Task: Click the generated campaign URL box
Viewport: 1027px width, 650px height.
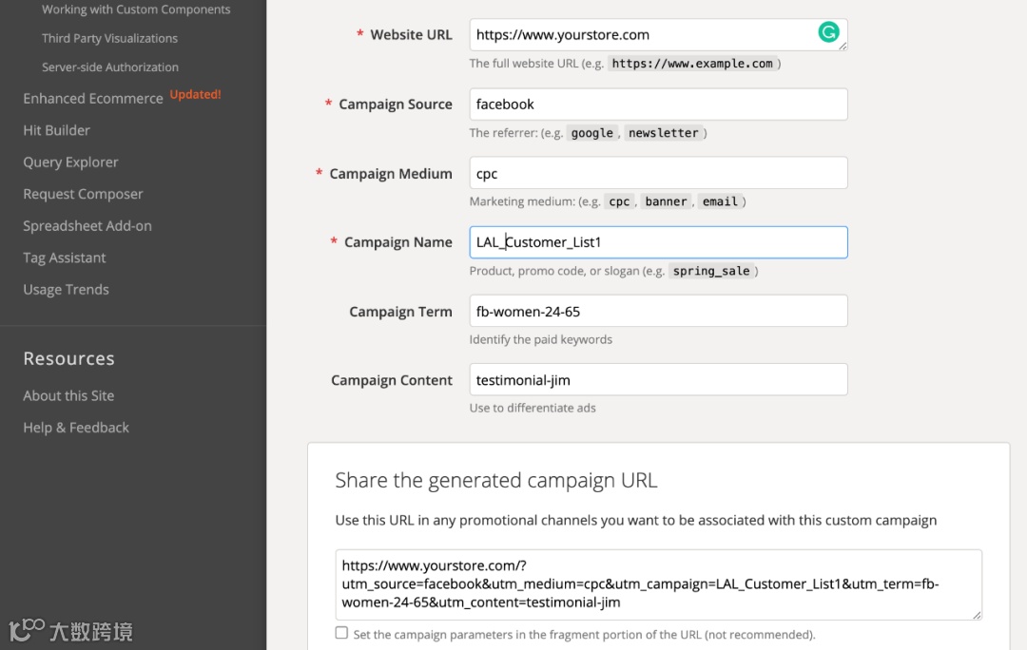Action: coord(658,584)
